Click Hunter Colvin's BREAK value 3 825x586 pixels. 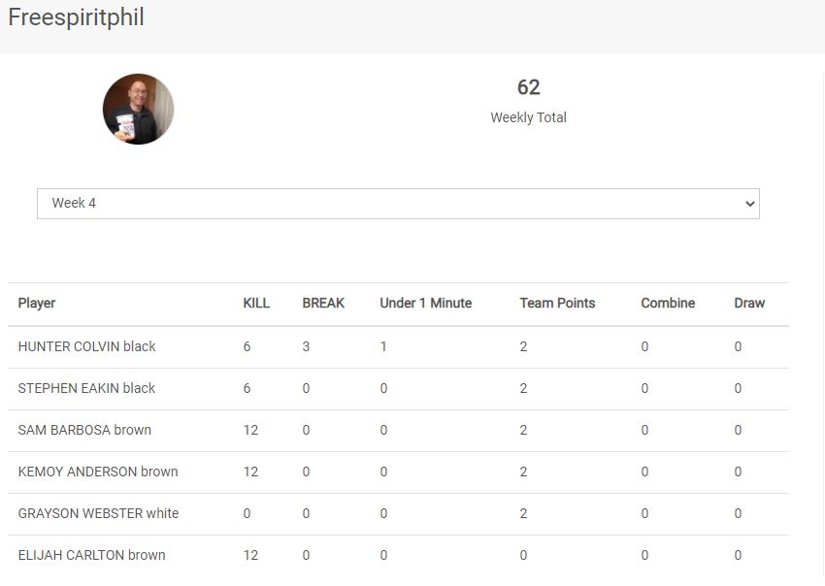tap(307, 346)
